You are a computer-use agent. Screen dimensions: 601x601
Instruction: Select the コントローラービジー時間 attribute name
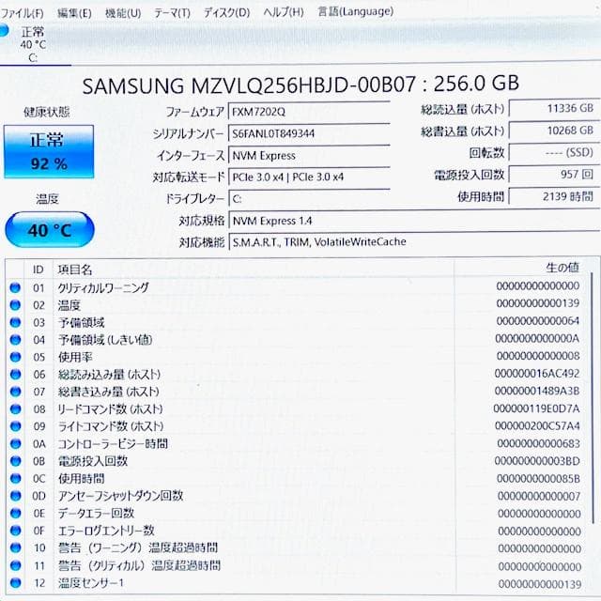(113, 443)
